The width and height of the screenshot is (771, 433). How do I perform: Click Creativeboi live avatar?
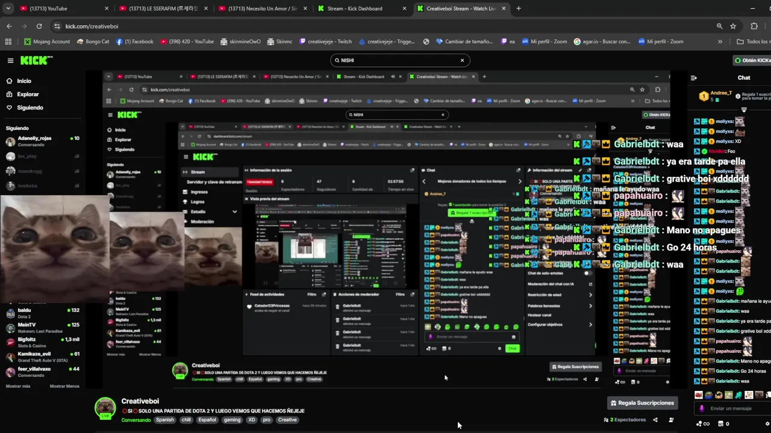[105, 408]
